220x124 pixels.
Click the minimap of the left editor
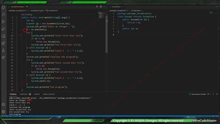pos(101,15)
